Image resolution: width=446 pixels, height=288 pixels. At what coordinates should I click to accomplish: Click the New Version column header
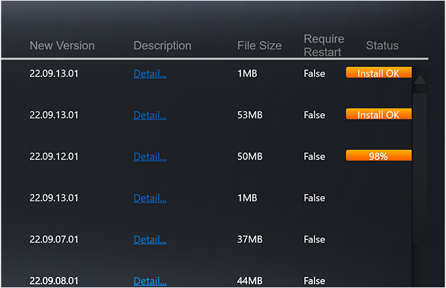coord(62,46)
